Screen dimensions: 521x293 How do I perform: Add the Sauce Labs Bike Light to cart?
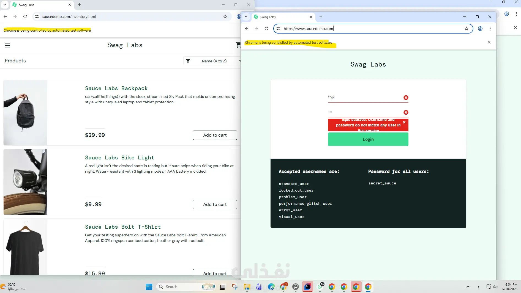pos(215,204)
